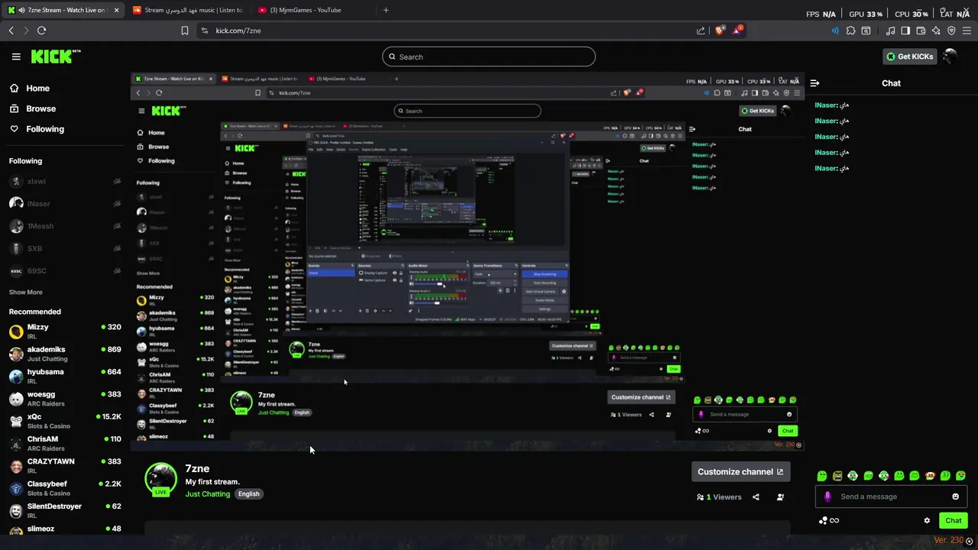Mute the 7zne Stream tab audio
The height and width of the screenshot is (550, 978).
coord(22,10)
